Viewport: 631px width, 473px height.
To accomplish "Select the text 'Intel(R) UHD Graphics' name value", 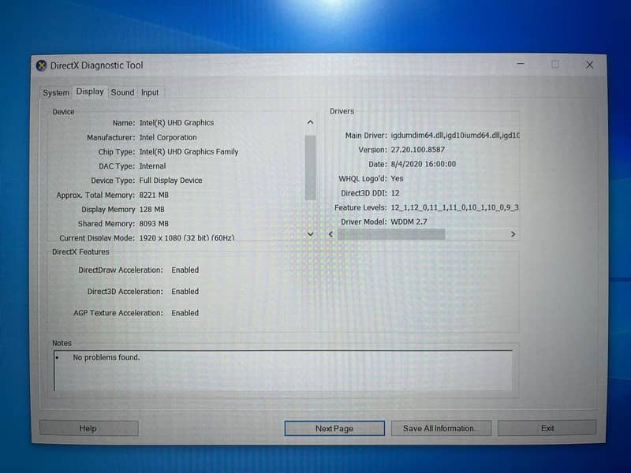I will [177, 123].
